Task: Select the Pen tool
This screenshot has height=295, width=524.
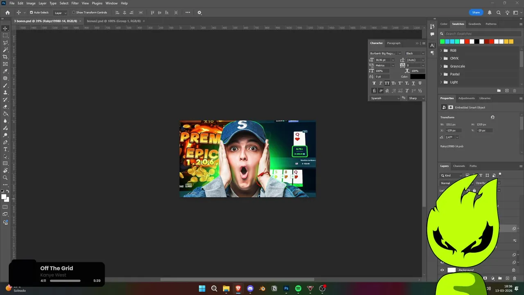Action: 5,142
